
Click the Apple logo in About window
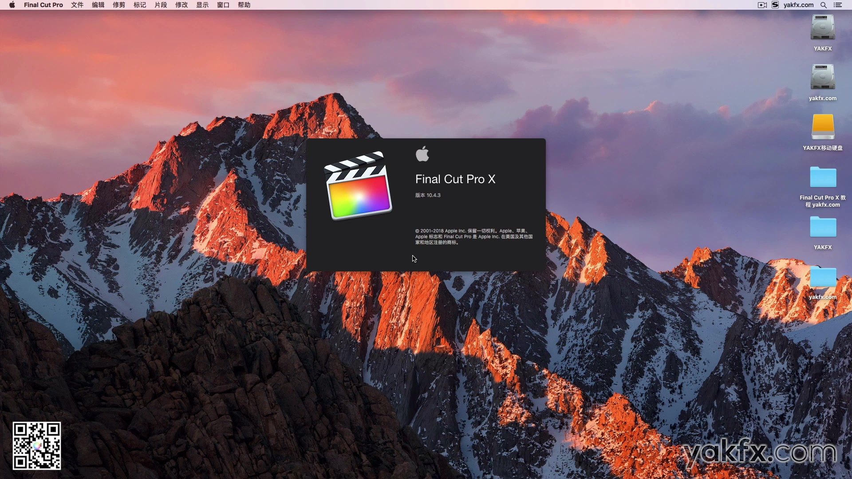422,153
